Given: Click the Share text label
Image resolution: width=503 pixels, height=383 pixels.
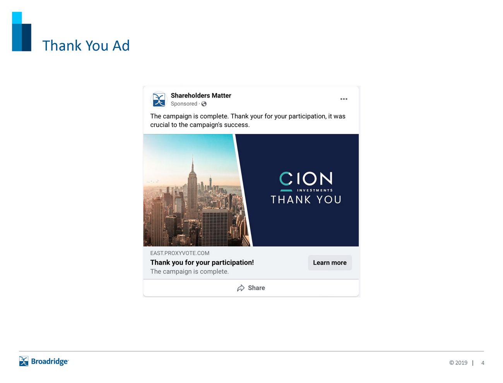Looking at the screenshot, I should tap(256, 288).
